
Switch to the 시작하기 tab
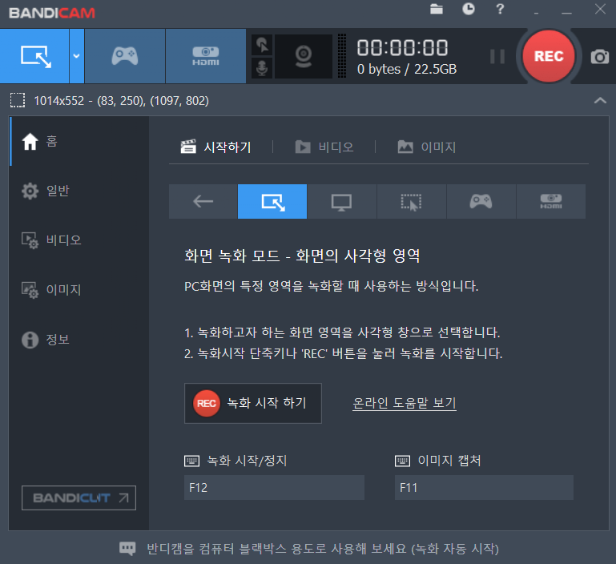pos(215,147)
